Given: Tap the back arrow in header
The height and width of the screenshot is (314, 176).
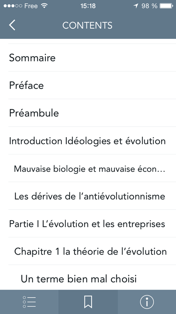Looking at the screenshot, I should tap(12, 25).
